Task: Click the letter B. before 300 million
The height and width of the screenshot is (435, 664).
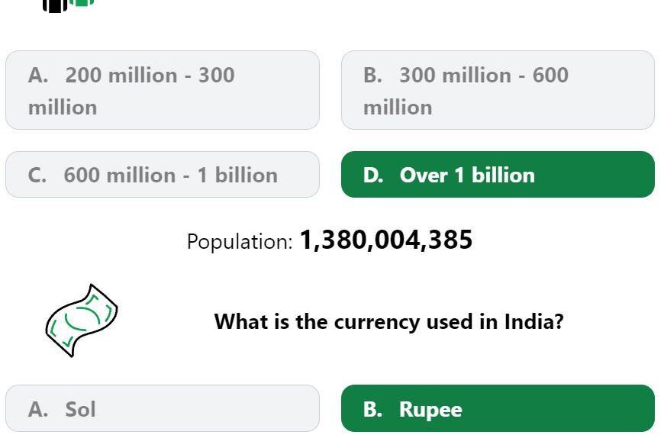Action: pos(372,76)
